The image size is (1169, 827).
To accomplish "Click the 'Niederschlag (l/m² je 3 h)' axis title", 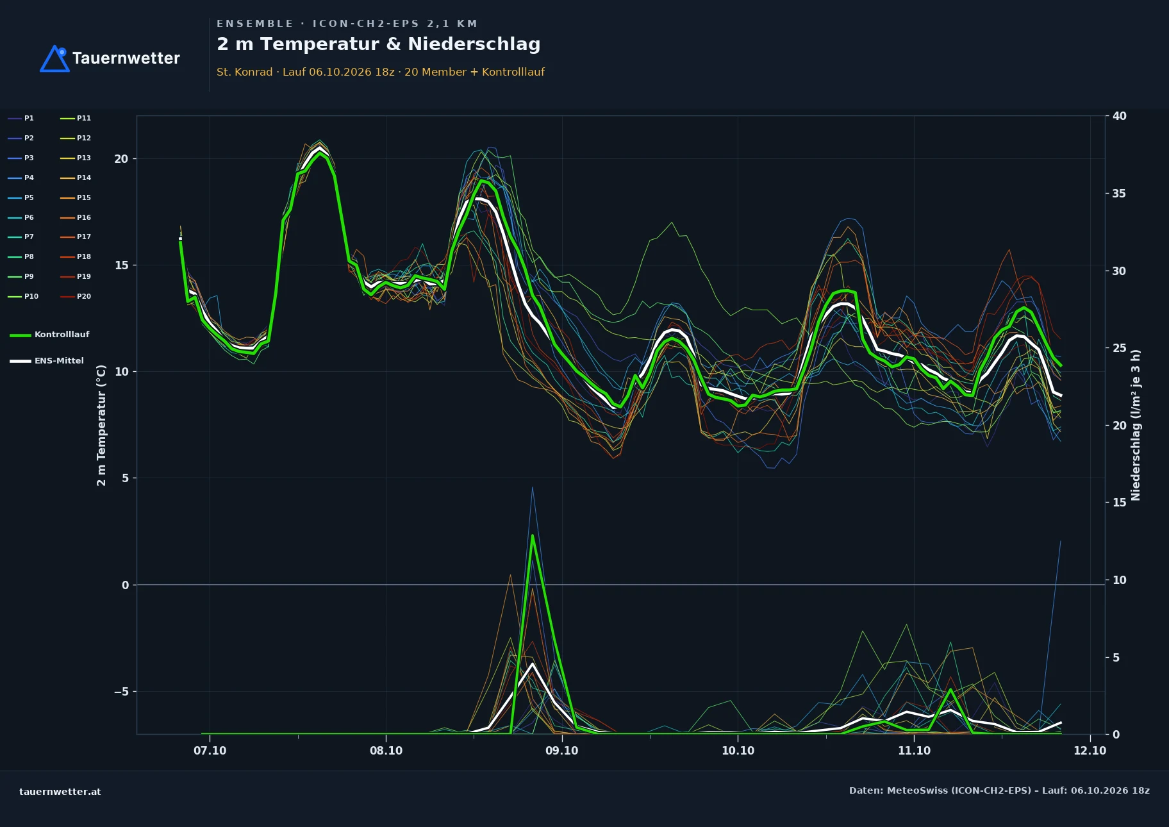I will coord(1136,425).
